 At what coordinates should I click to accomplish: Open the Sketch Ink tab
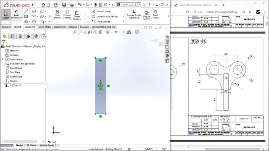coord(30,27)
